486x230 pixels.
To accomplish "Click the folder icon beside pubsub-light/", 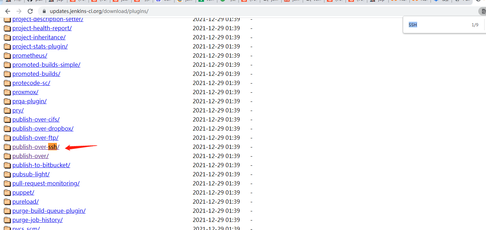I will click(7, 174).
